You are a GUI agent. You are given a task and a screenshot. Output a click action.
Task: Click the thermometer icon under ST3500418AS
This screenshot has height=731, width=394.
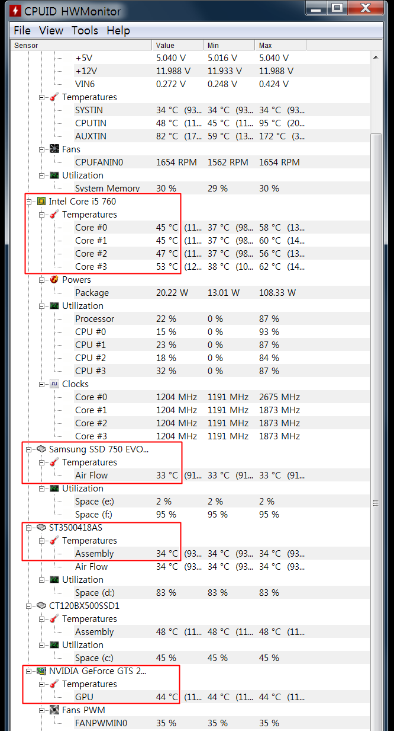[x=54, y=541]
